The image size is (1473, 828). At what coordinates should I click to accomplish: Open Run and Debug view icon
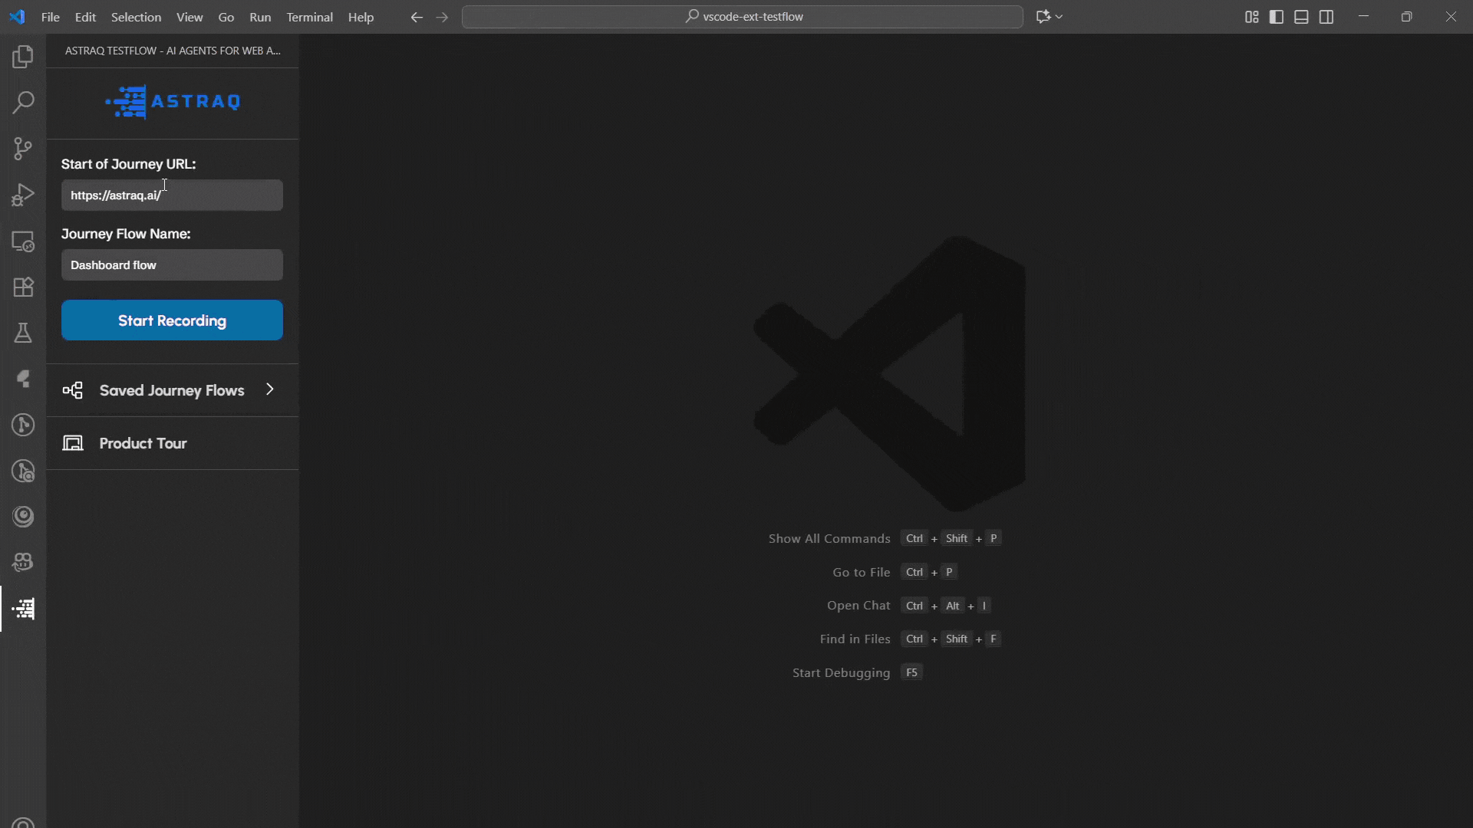[23, 195]
